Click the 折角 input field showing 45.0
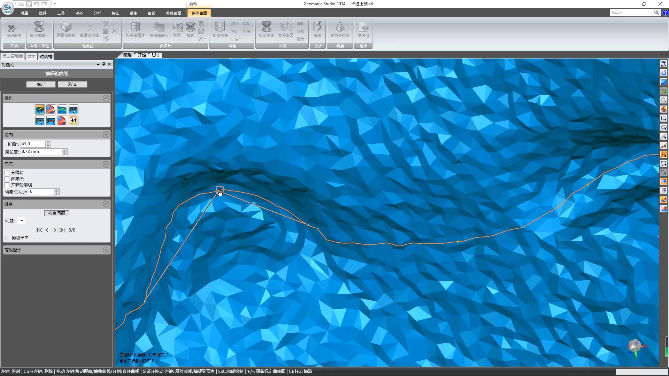Image resolution: width=669 pixels, height=376 pixels. [33, 144]
